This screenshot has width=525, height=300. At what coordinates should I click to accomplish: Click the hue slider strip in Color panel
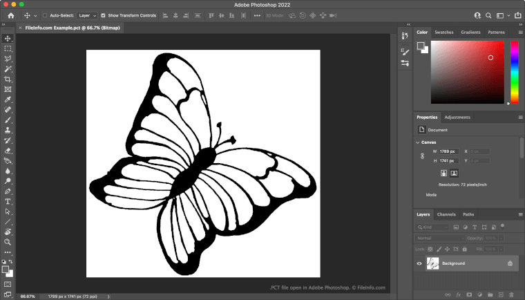point(514,73)
